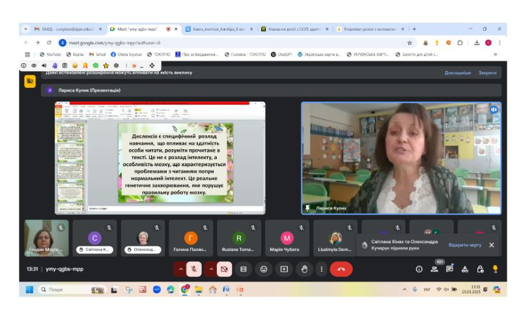Open the emoji reactions button
Viewport: 521px width, 318px height.
[x=264, y=269]
